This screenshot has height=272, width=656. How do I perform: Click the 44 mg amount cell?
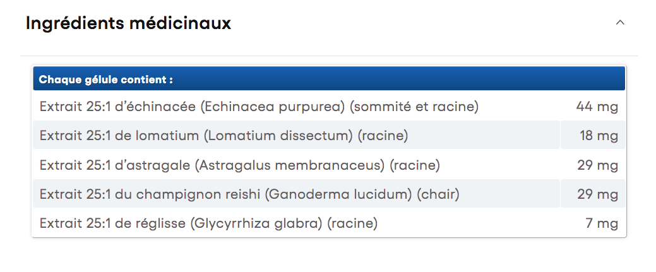[597, 107]
